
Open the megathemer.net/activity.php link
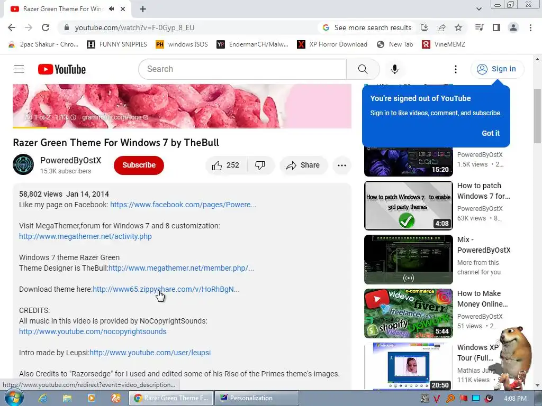pyautogui.click(x=85, y=236)
